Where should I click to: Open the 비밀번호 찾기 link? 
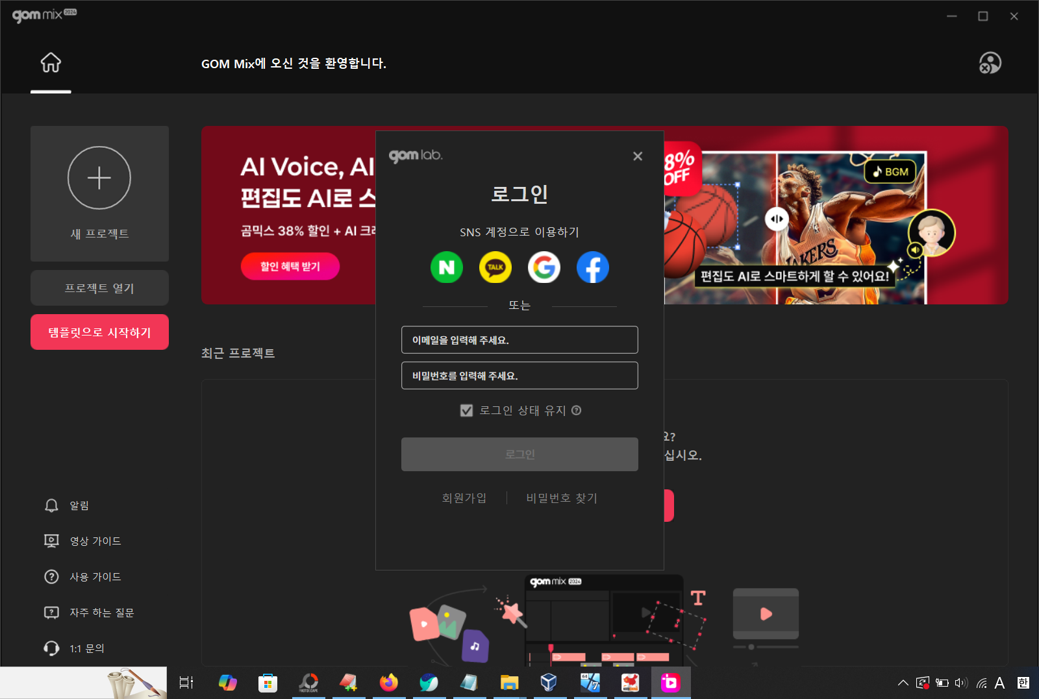562,498
